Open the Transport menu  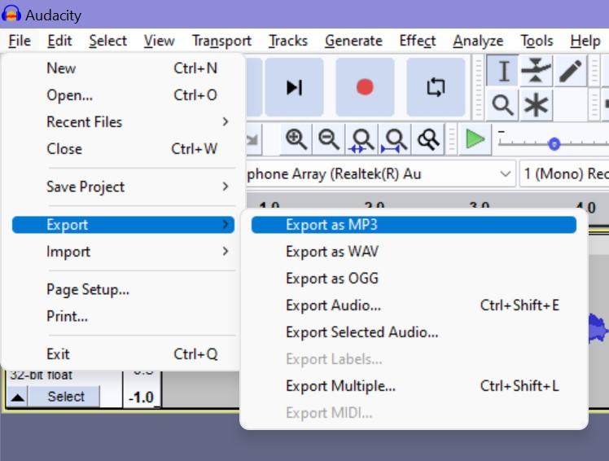pos(221,41)
